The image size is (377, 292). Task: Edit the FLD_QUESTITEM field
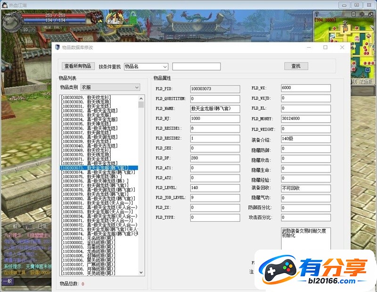215,99
